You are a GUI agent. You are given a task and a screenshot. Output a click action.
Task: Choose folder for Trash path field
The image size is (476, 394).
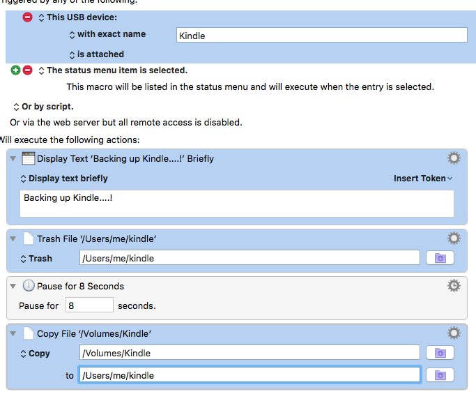coord(440,258)
